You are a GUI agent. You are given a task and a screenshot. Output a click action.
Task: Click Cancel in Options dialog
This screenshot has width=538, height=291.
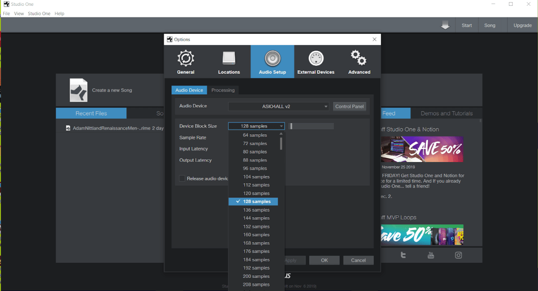click(358, 260)
